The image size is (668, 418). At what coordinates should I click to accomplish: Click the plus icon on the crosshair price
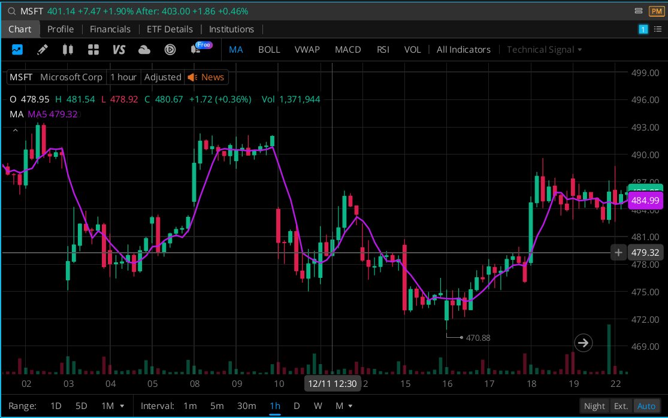coord(618,253)
